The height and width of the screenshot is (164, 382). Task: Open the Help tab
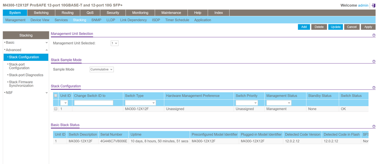click(198, 13)
